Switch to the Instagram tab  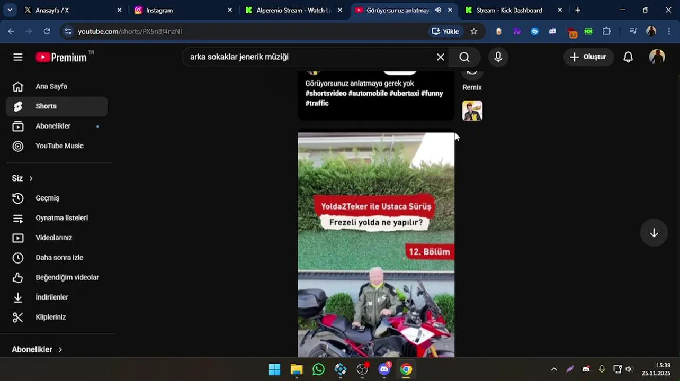pyautogui.click(x=183, y=10)
